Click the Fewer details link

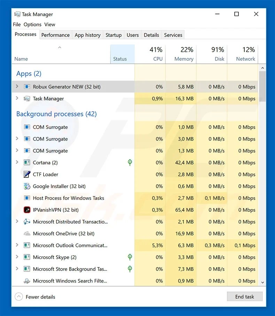pyautogui.click(x=40, y=297)
